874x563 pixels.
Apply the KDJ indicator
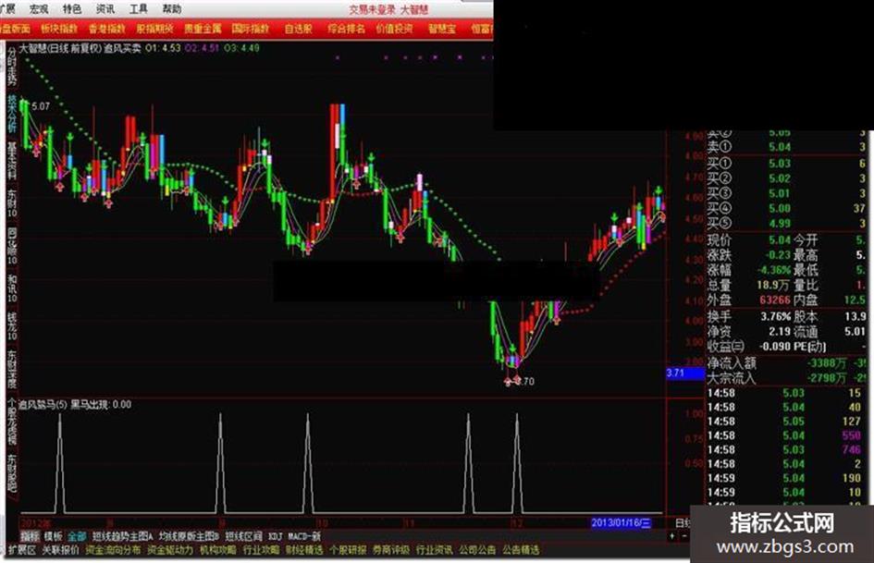click(x=275, y=536)
